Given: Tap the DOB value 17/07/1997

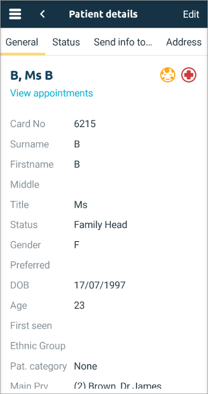Looking at the screenshot, I should (x=100, y=285).
